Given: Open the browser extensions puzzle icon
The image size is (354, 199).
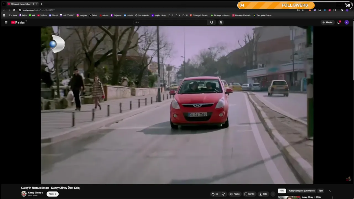Looking at the screenshot, I should tap(335, 10).
